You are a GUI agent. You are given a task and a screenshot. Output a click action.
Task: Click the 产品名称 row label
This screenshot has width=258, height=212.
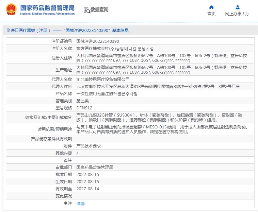coord(64,94)
